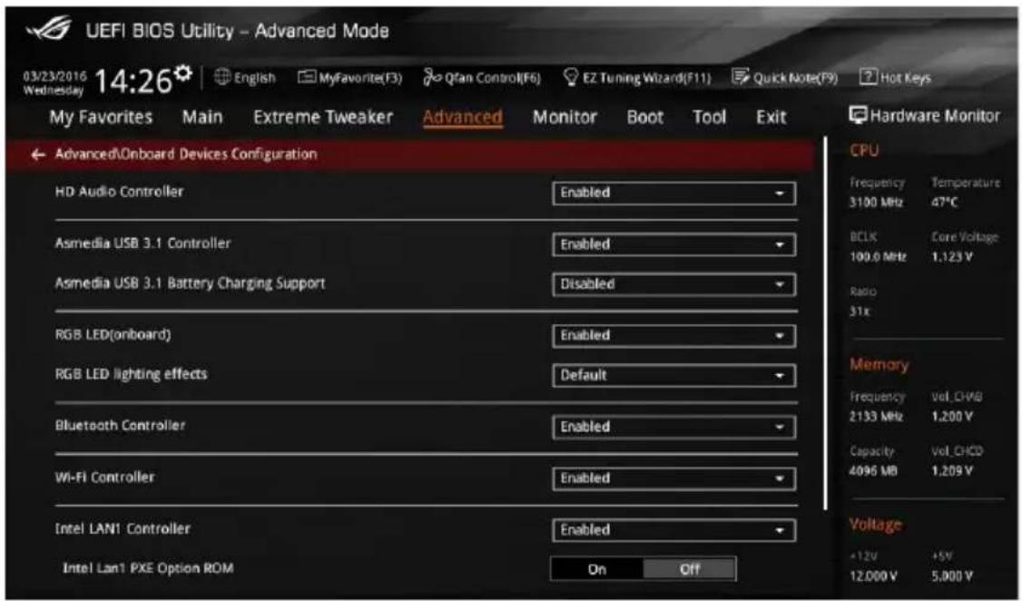1022x601 pixels.
Task: Open the Monitor tab
Action: click(565, 117)
